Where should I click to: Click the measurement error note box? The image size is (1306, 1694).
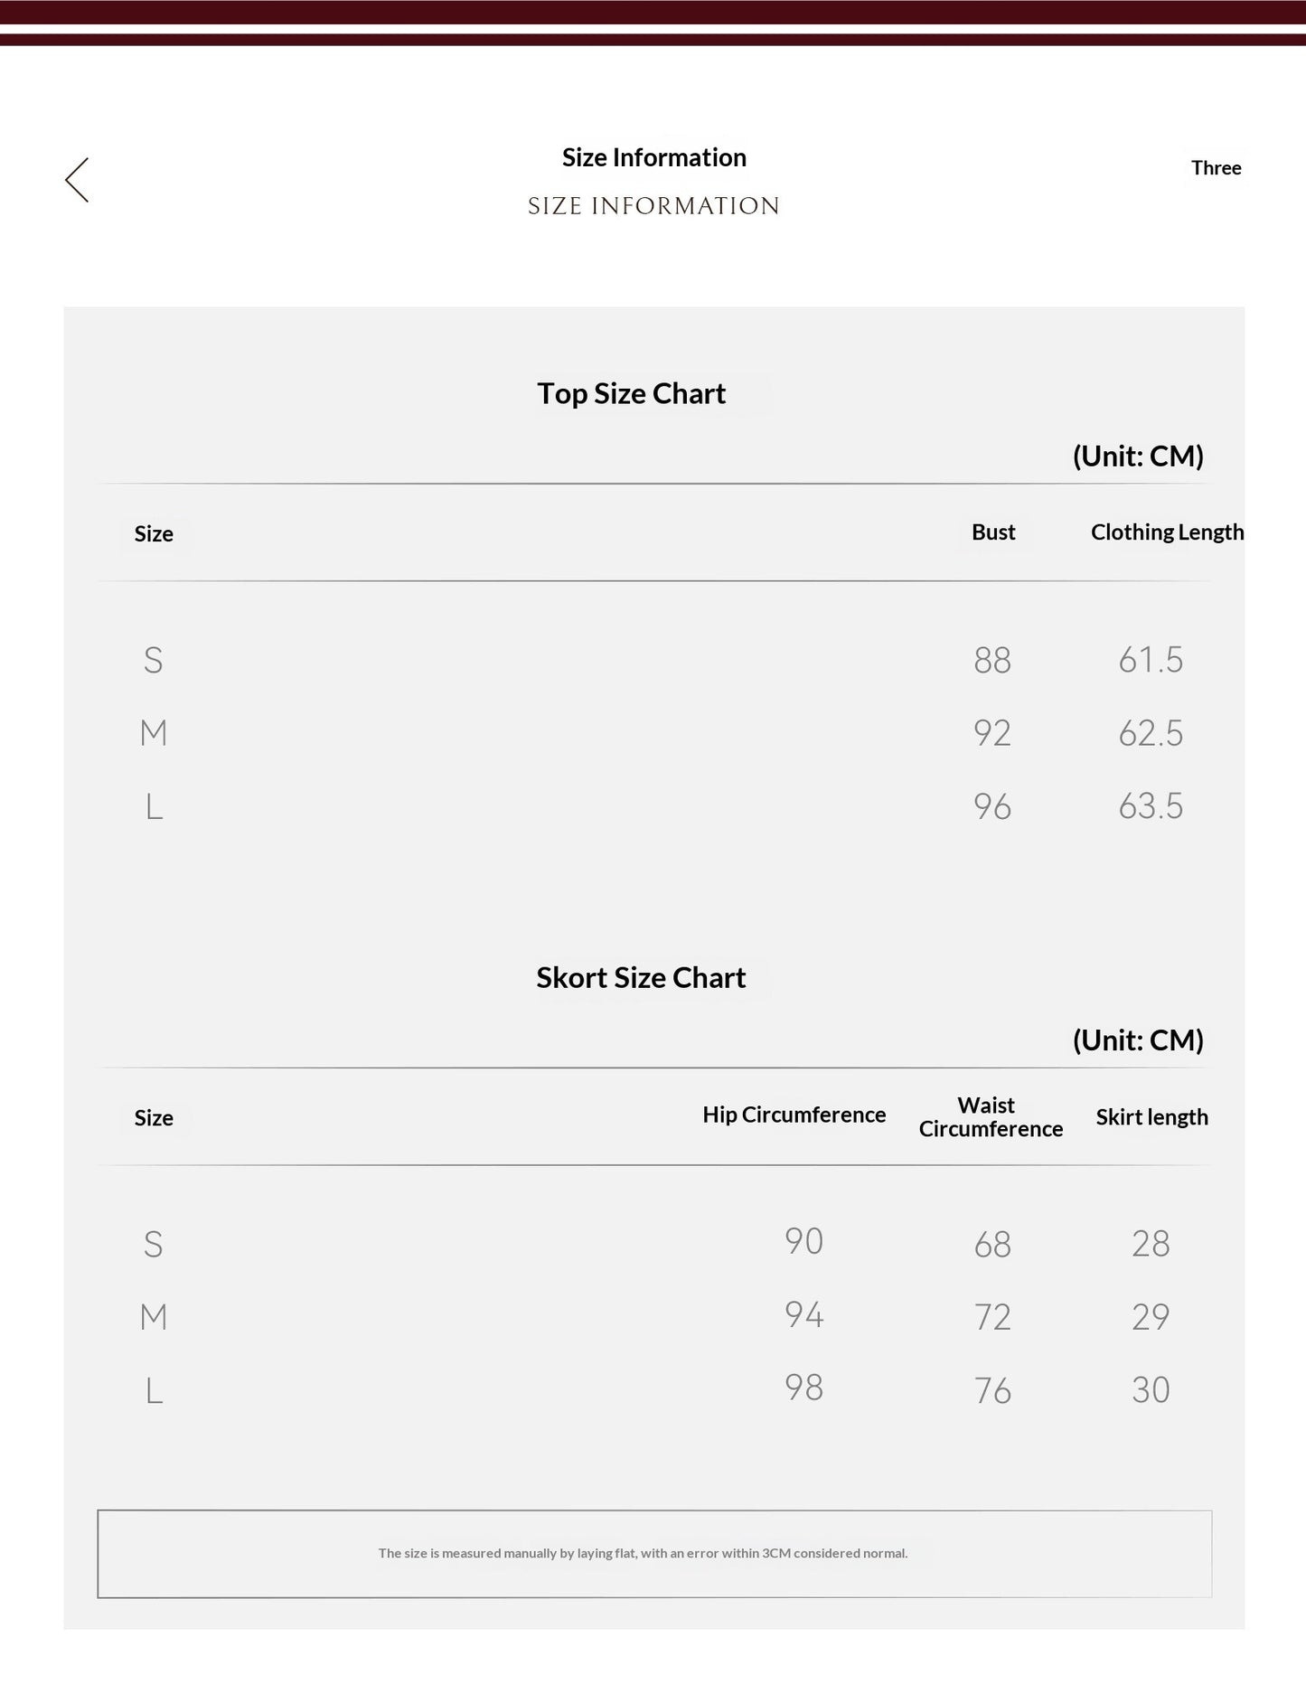pos(654,1553)
